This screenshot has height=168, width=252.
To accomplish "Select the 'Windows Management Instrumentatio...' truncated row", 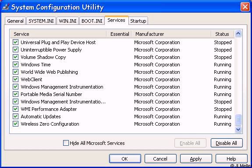I will click(63, 102).
